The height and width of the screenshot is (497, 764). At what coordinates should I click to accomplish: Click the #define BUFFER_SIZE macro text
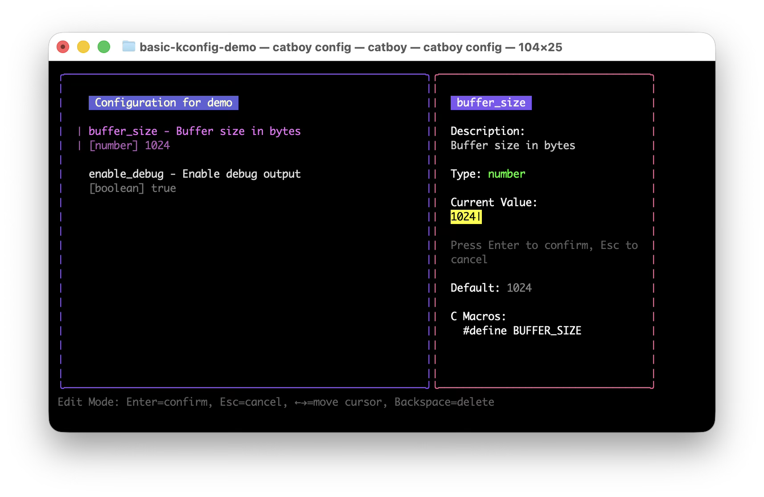[x=522, y=330]
